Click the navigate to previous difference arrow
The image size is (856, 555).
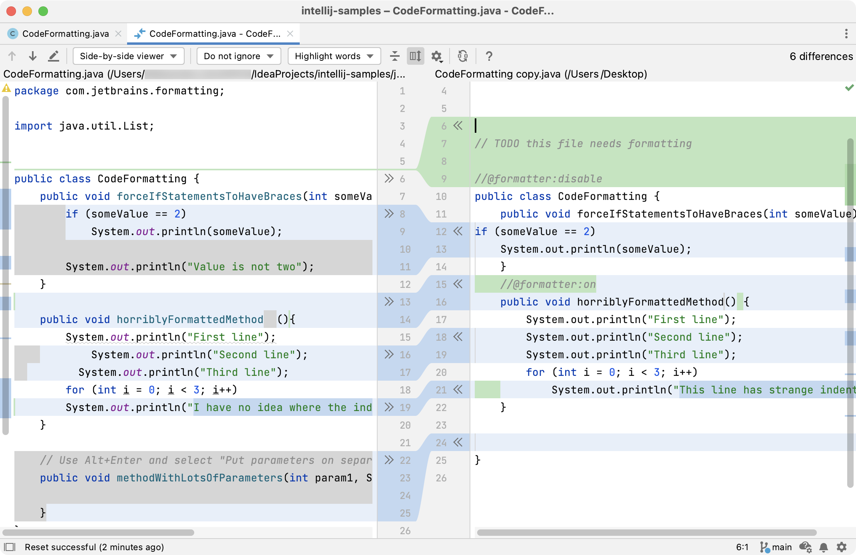13,56
